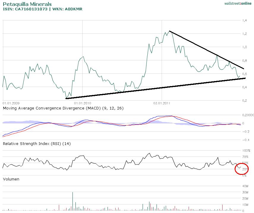Screen dimensions: 254x213
Task: Click the -0.4 MACD axis label
Action: pos(246,140)
